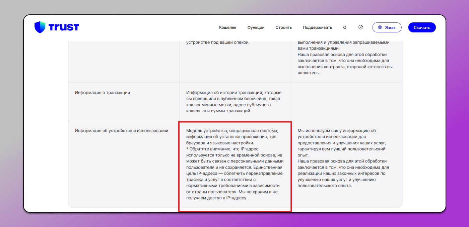Expand the Поддерживать navigation item
Screen dimensions: 469x227
point(317,27)
